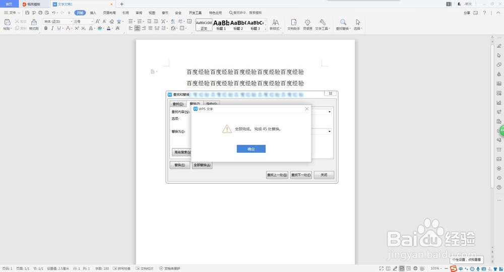Click the chart icon in right sidebar
Image resolution: width=504 pixels, height=272 pixels.
tap(499, 103)
